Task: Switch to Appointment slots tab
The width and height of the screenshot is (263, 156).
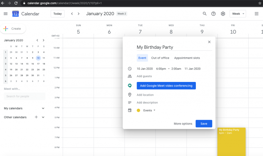Action: pos(187,58)
